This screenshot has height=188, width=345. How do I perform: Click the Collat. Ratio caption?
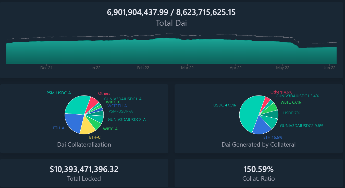click(258, 179)
